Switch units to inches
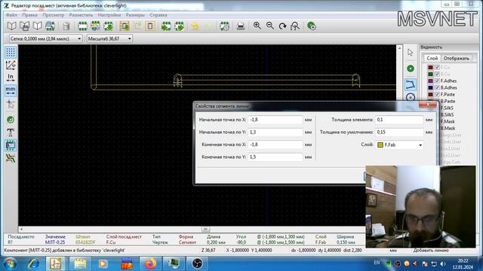Image resolution: width=483 pixels, height=271 pixels. (11, 78)
